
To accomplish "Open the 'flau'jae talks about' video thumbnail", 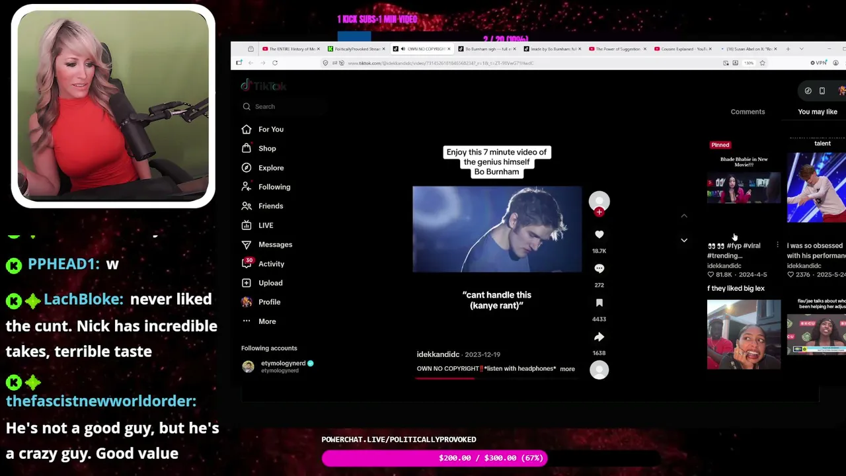I will coord(816,335).
